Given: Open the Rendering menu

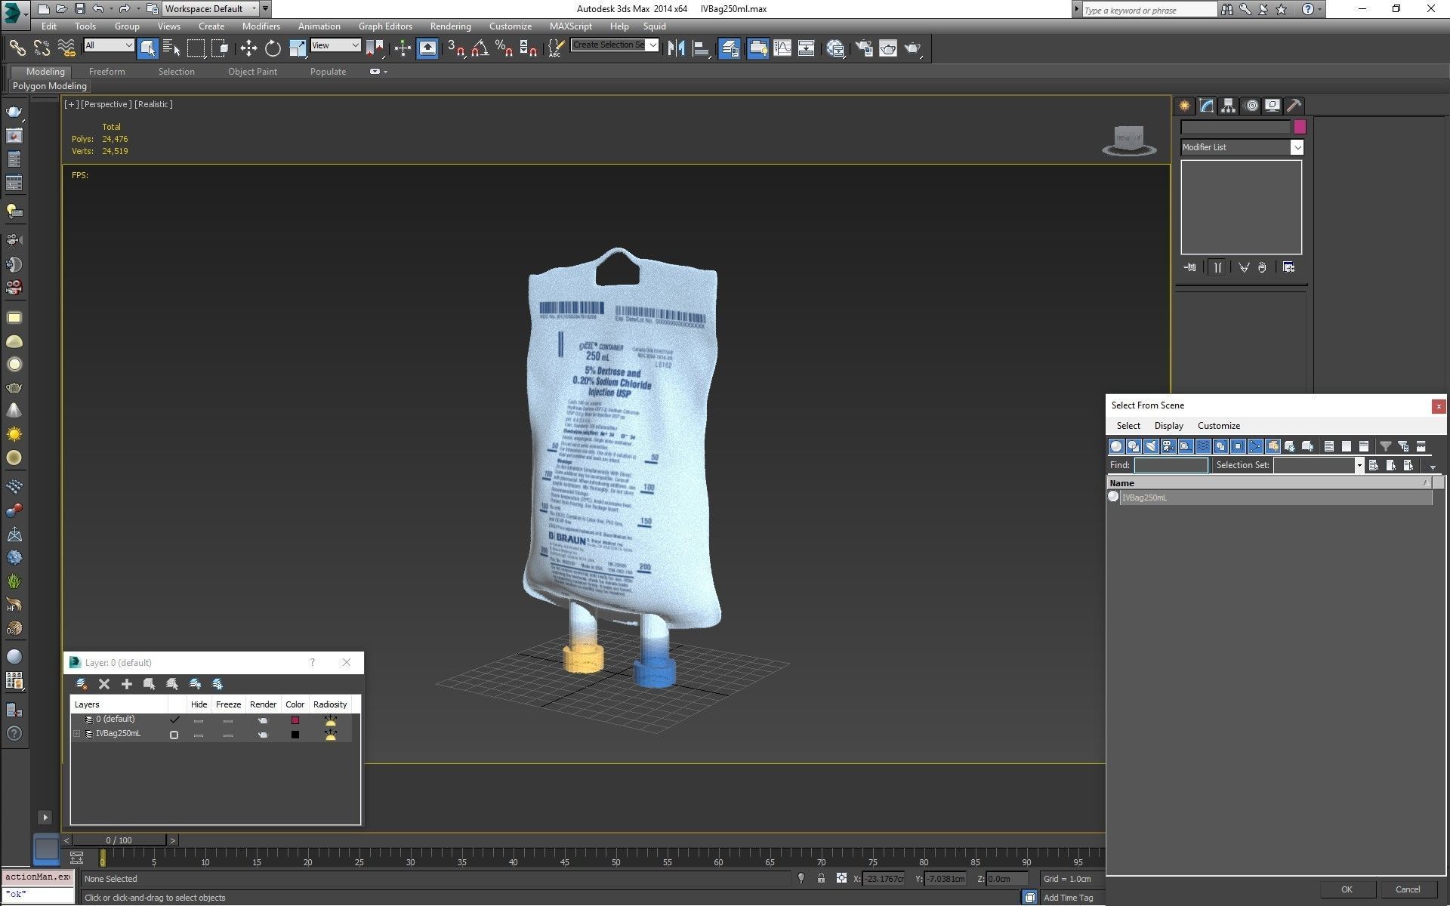Looking at the screenshot, I should pyautogui.click(x=451, y=26).
